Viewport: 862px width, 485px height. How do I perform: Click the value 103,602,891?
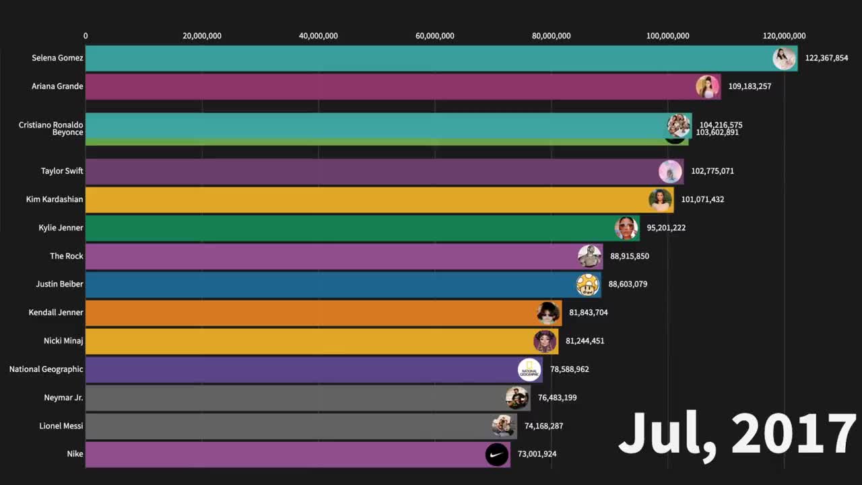[x=717, y=133]
